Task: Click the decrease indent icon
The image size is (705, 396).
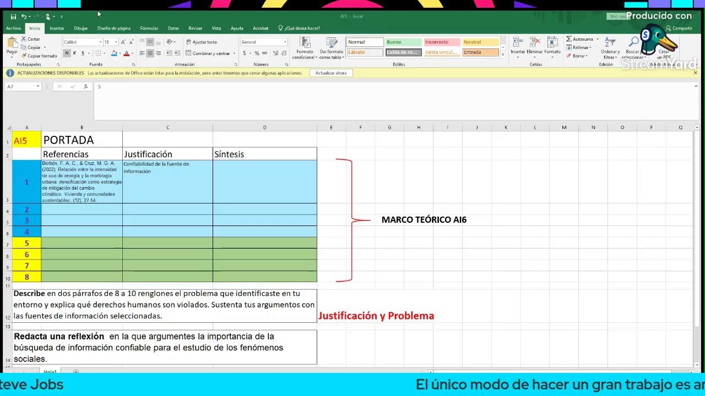Action: (170, 53)
